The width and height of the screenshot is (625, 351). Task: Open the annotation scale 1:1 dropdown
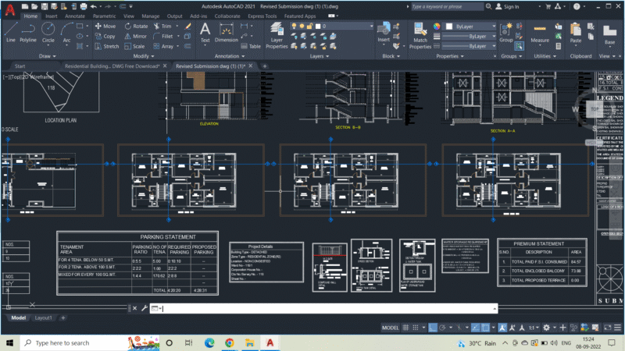coord(534,328)
